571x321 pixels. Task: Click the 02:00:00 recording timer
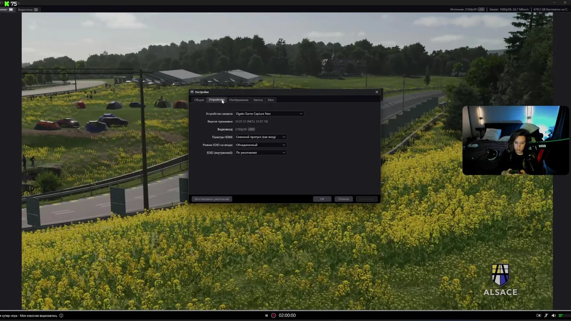(x=287, y=315)
